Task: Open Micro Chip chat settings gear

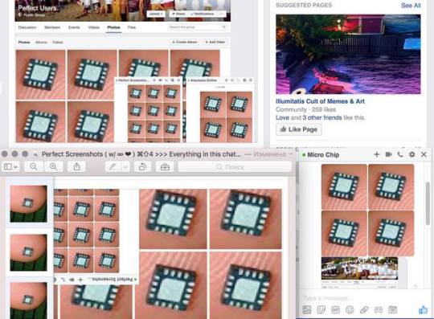Action: coord(411,154)
